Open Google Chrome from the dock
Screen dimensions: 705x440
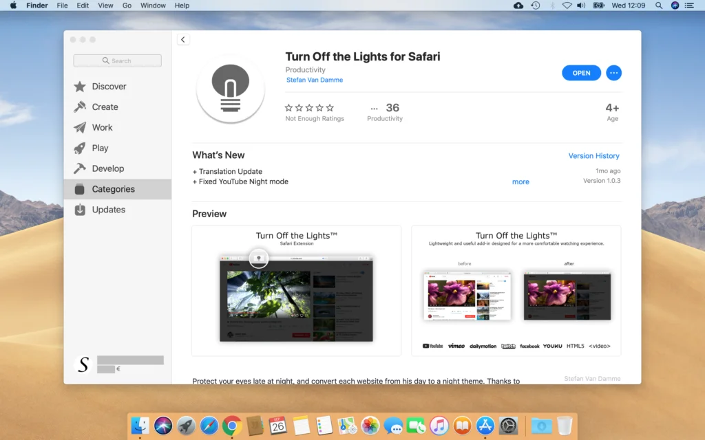coord(232,425)
